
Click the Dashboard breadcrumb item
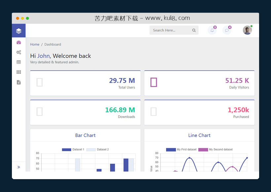(53, 45)
